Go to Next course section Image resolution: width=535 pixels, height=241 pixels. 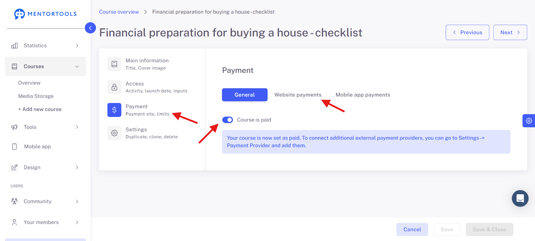(x=510, y=32)
